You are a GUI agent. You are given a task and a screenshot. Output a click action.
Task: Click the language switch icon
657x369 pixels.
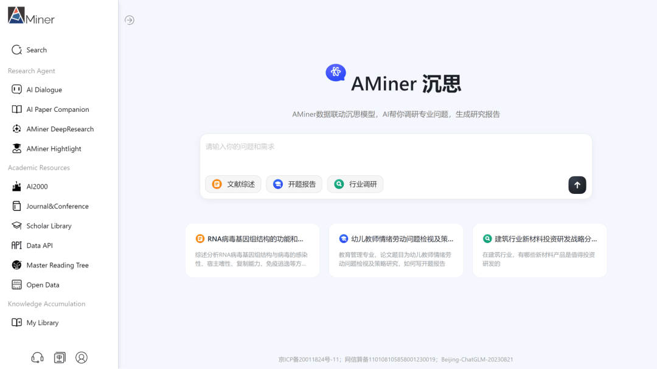point(60,357)
